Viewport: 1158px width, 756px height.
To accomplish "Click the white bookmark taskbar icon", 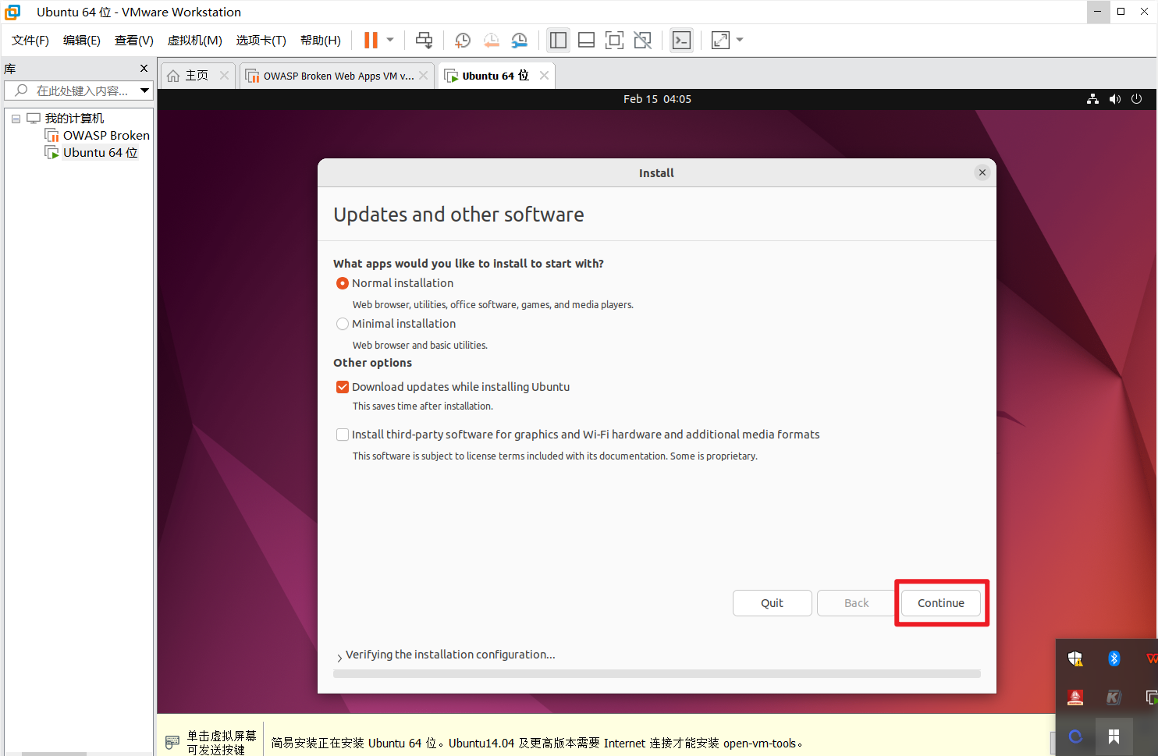I will (1114, 736).
